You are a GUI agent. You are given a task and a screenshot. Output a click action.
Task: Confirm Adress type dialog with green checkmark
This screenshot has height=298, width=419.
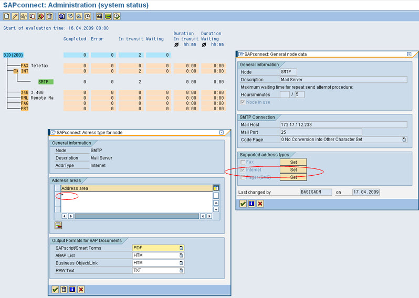click(x=55, y=290)
